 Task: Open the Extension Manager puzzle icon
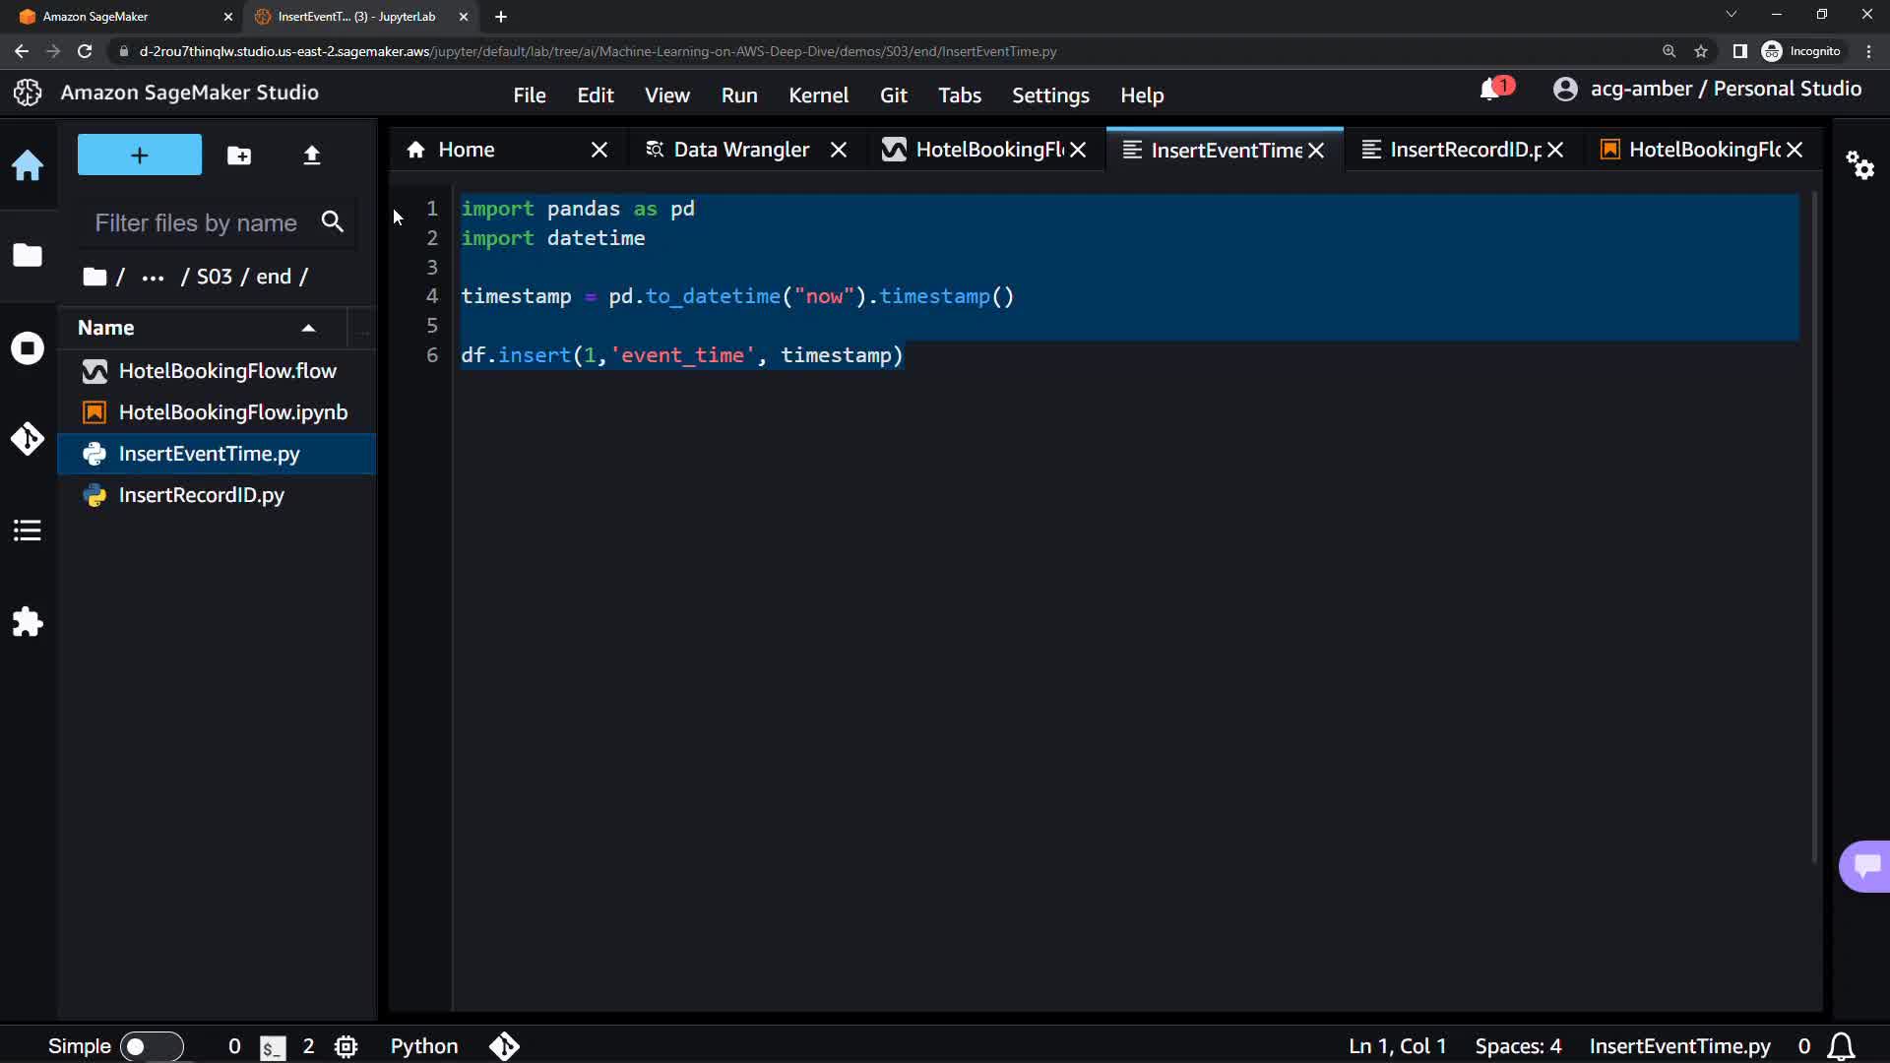click(x=28, y=622)
